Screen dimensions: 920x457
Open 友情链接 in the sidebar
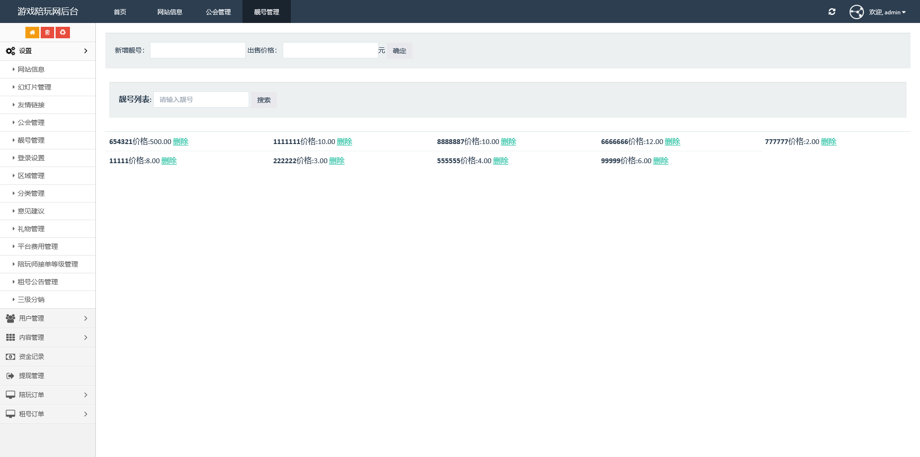pyautogui.click(x=48, y=105)
